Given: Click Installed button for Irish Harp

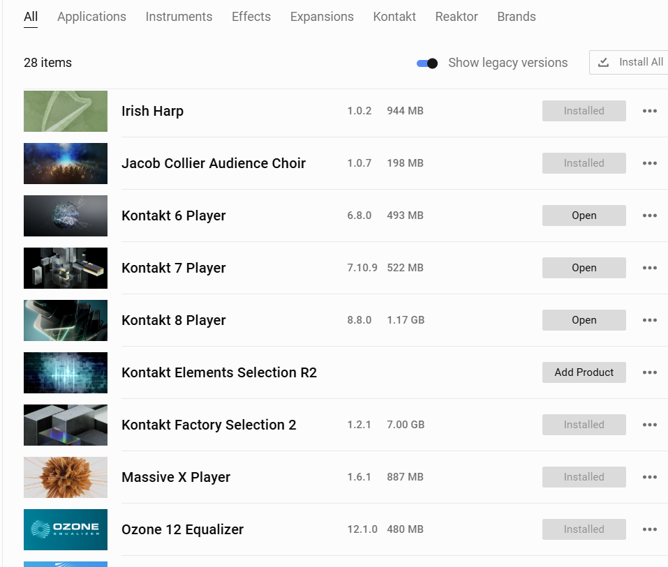Looking at the screenshot, I should pos(584,111).
